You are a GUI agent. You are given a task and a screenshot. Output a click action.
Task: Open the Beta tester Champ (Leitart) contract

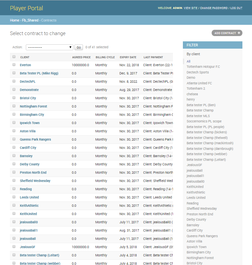pos(40,255)
